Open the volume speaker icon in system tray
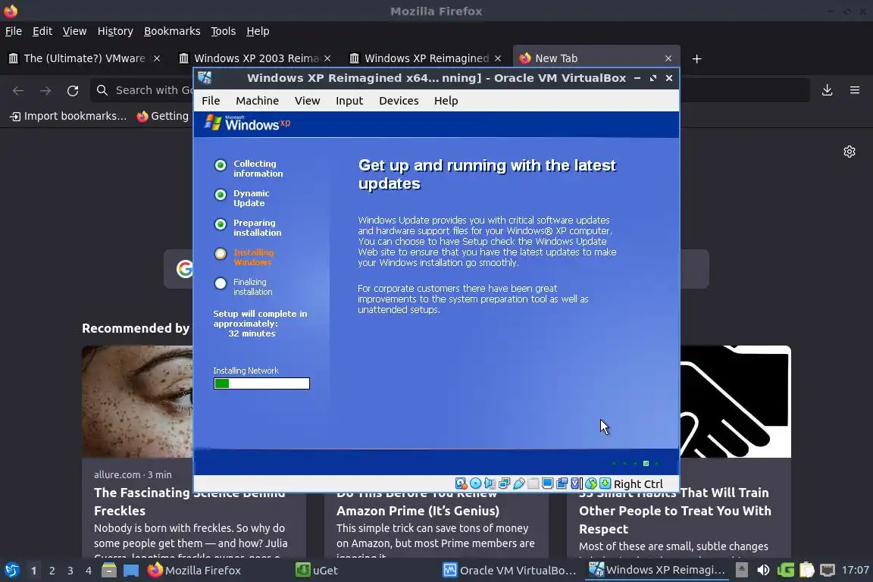Screen dimensions: 873x582 pyautogui.click(x=763, y=570)
